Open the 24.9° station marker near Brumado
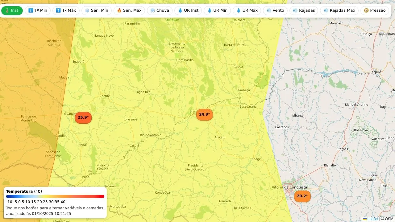The height and width of the screenshot is (222, 395). (x=204, y=114)
